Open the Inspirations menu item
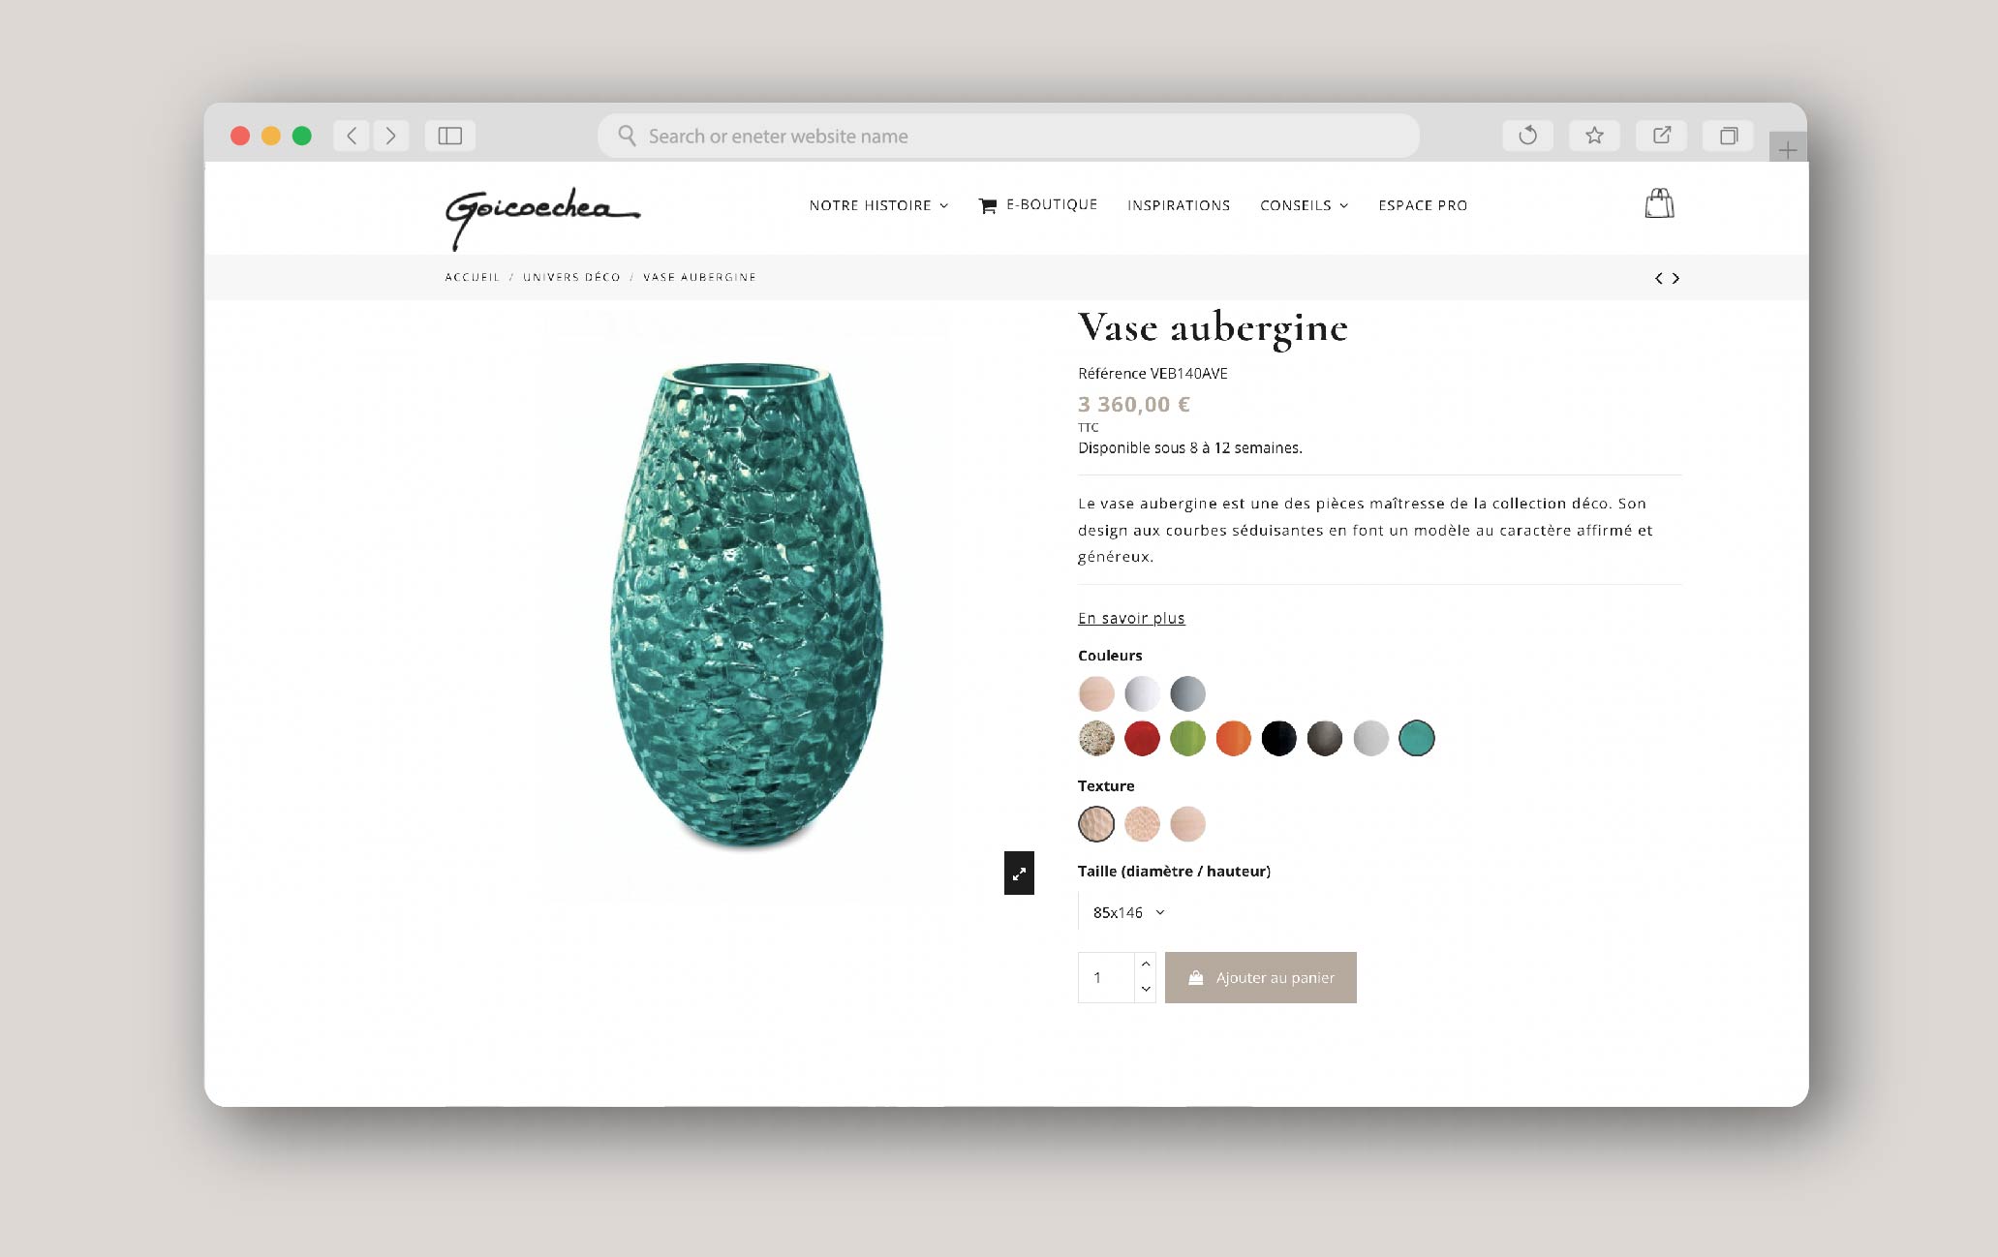 (1179, 205)
